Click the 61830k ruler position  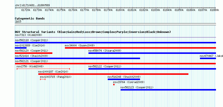tap(156, 10)
